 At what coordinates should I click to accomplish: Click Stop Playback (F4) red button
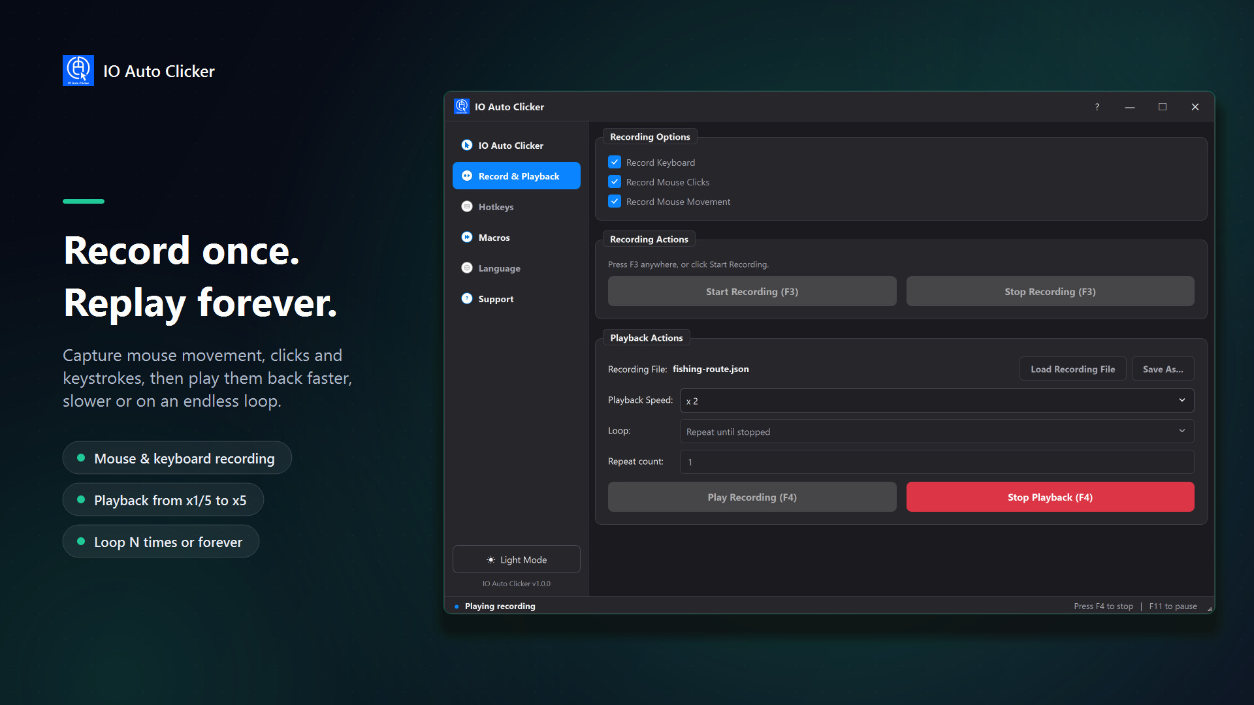(1050, 497)
